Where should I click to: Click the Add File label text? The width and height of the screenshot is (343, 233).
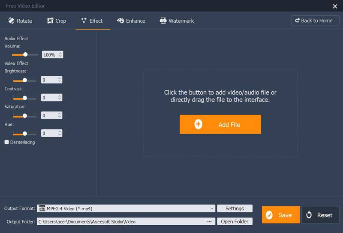click(229, 125)
